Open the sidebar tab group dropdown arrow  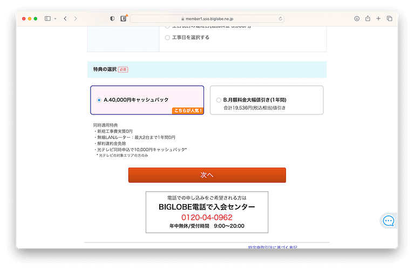coord(55,18)
